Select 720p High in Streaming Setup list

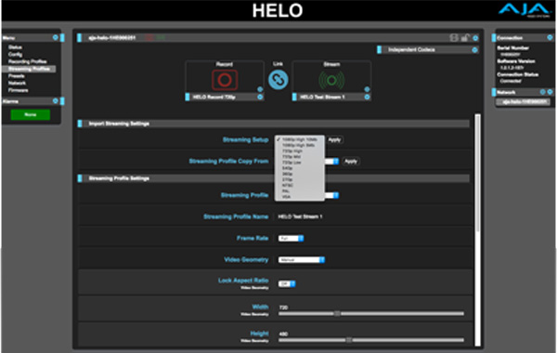292,151
